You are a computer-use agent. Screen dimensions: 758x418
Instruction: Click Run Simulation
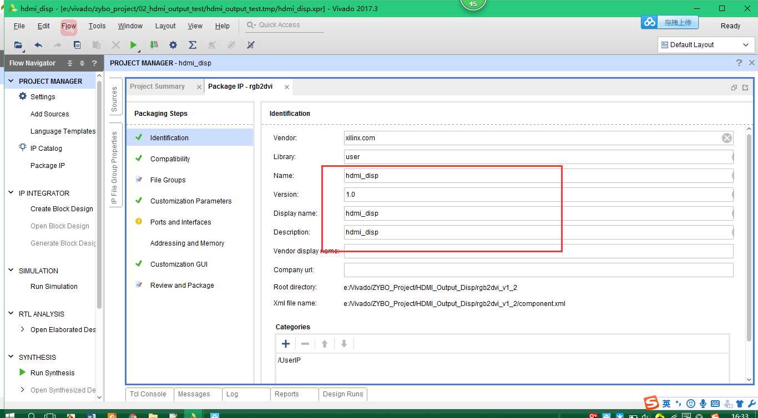tap(54, 287)
